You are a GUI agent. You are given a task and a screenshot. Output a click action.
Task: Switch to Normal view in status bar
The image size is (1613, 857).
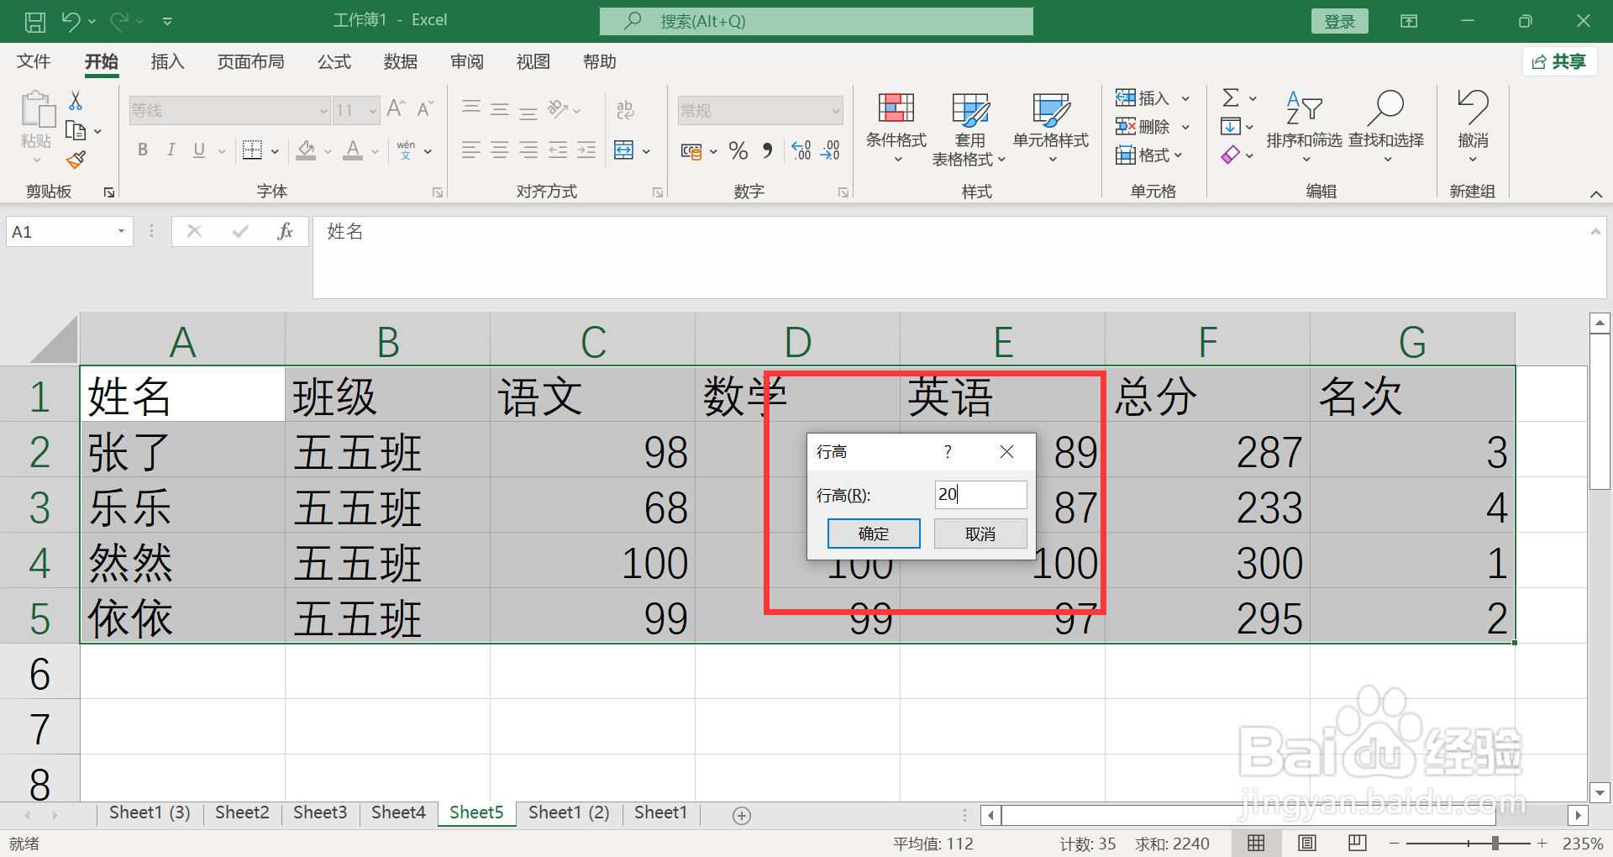[1257, 844]
